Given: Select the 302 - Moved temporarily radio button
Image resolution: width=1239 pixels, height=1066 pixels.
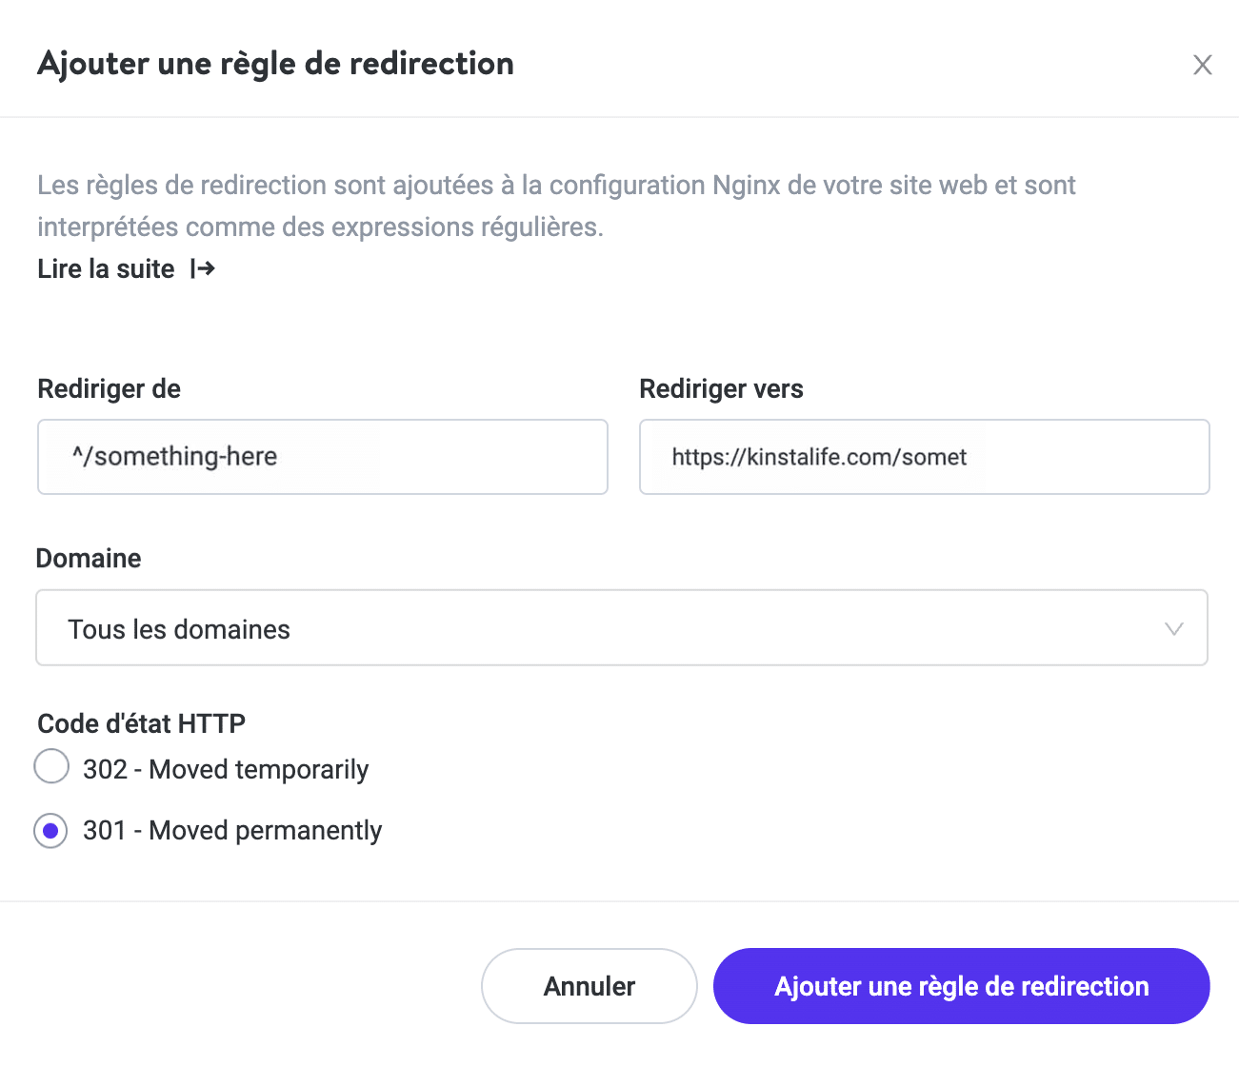Looking at the screenshot, I should pyautogui.click(x=51, y=766).
